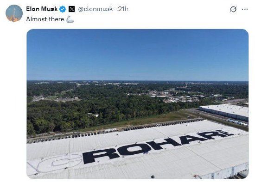
Task: Click the black ROHARE rooftop lettering
Action: (x=158, y=147)
